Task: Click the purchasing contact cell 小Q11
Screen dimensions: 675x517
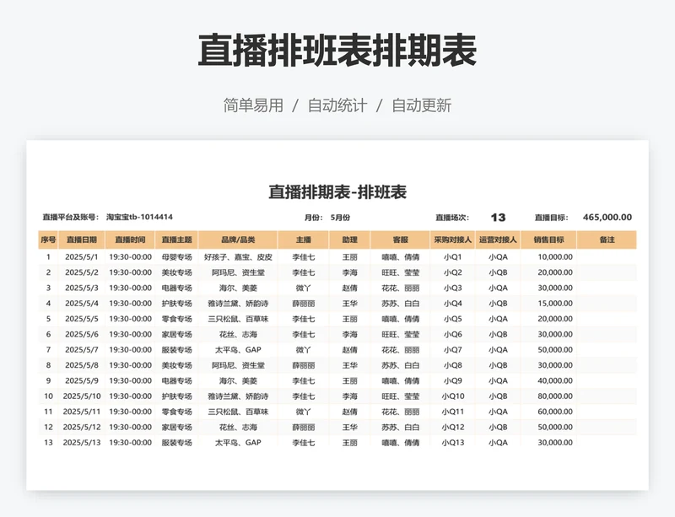Action: pos(452,412)
